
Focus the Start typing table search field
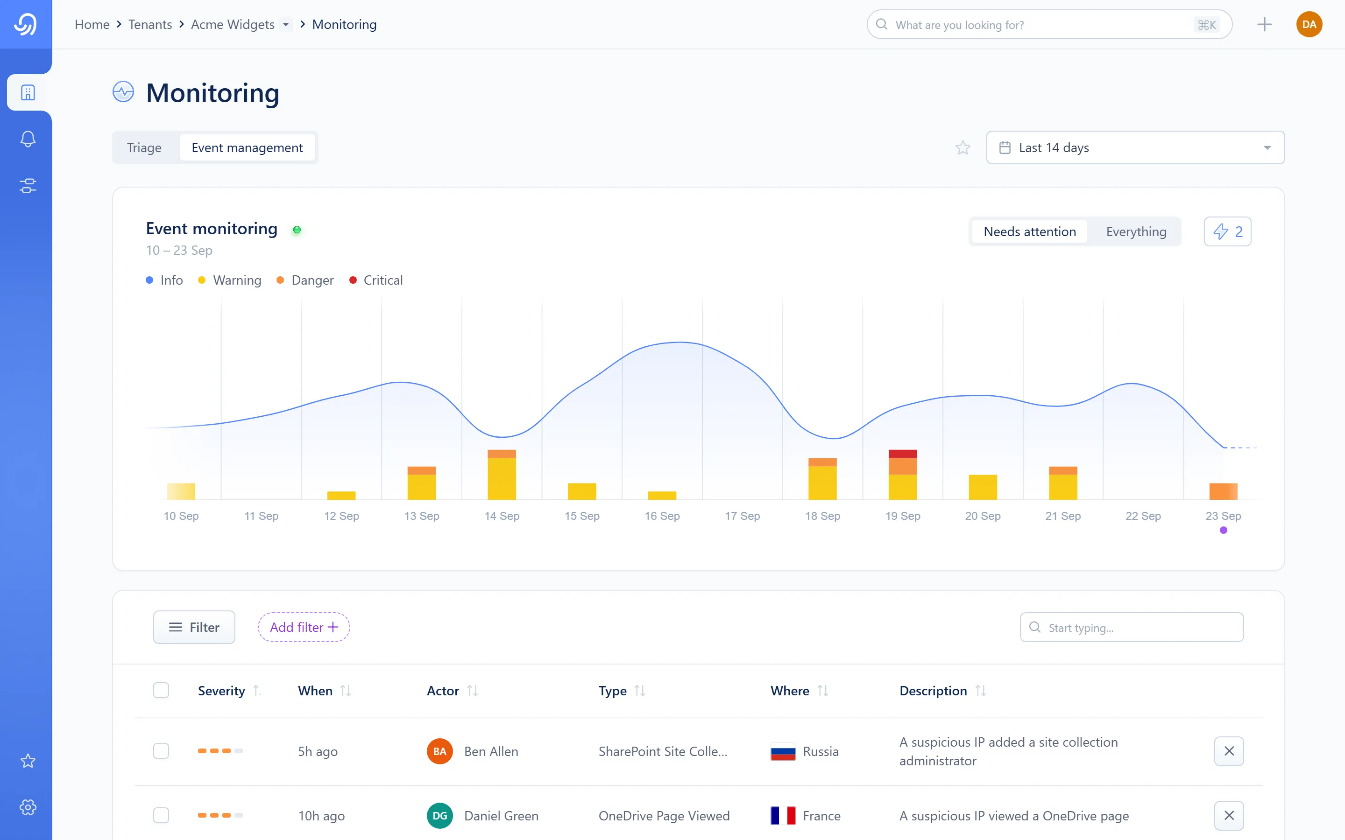pos(1132,627)
